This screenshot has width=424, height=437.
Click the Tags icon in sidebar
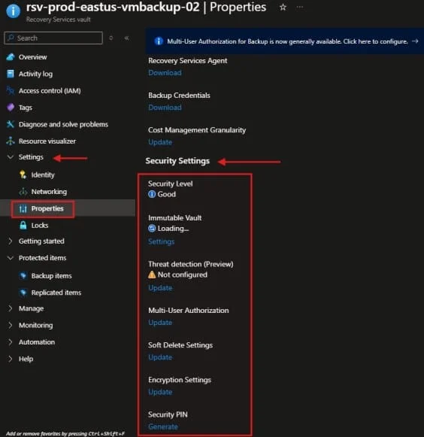(11, 108)
